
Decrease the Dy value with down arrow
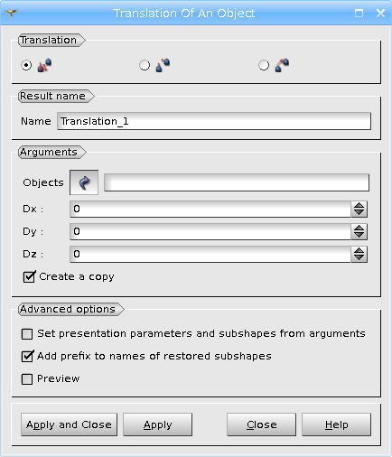[x=359, y=236]
